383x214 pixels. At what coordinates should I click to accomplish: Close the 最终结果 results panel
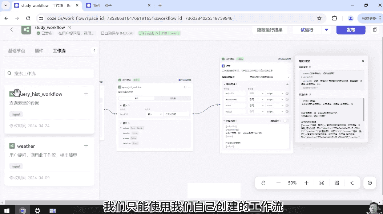363,61
